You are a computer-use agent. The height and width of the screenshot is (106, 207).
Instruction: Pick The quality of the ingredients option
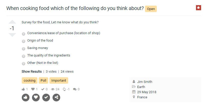click(x=24, y=56)
